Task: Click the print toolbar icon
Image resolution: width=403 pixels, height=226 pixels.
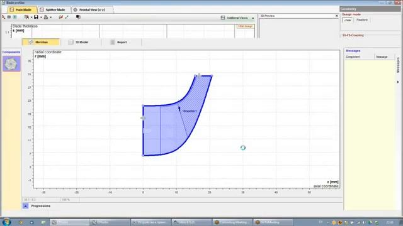Action: point(46,17)
